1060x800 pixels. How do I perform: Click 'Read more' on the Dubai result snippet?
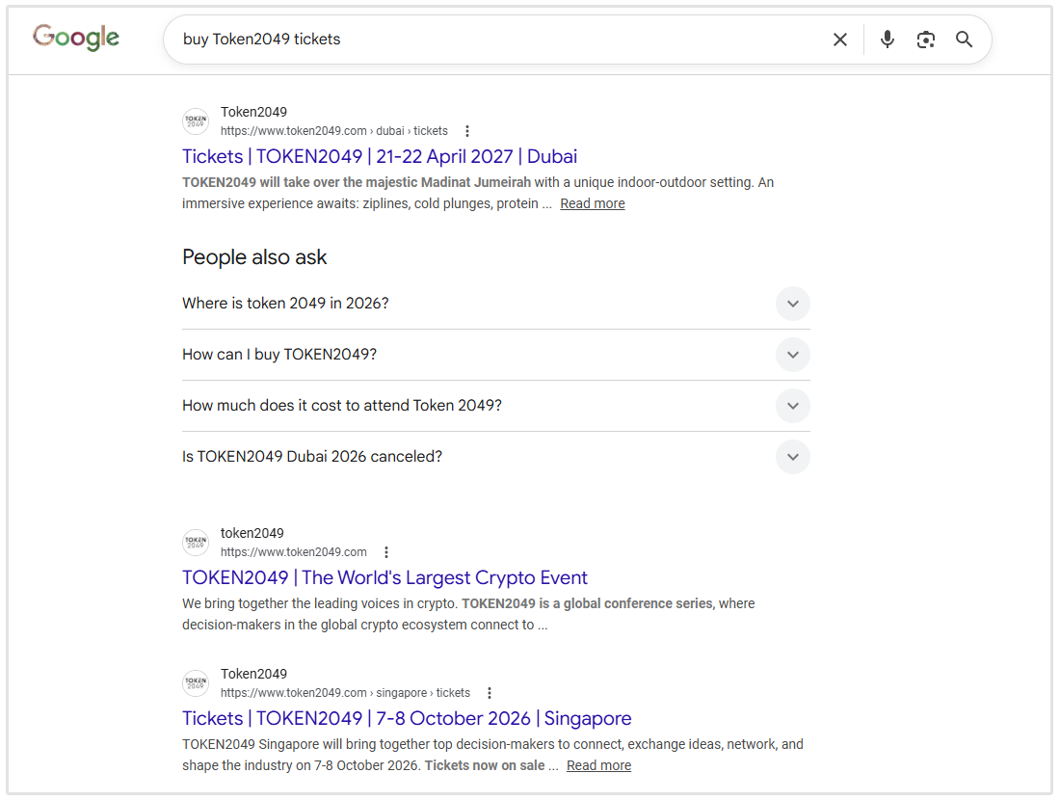pyautogui.click(x=592, y=202)
